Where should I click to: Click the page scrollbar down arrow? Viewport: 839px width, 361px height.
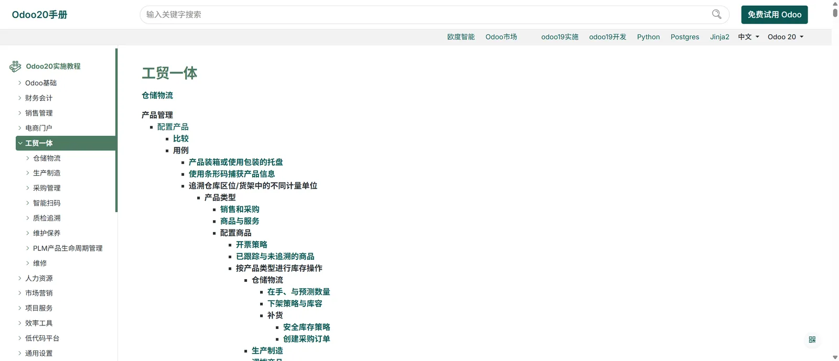(835, 357)
